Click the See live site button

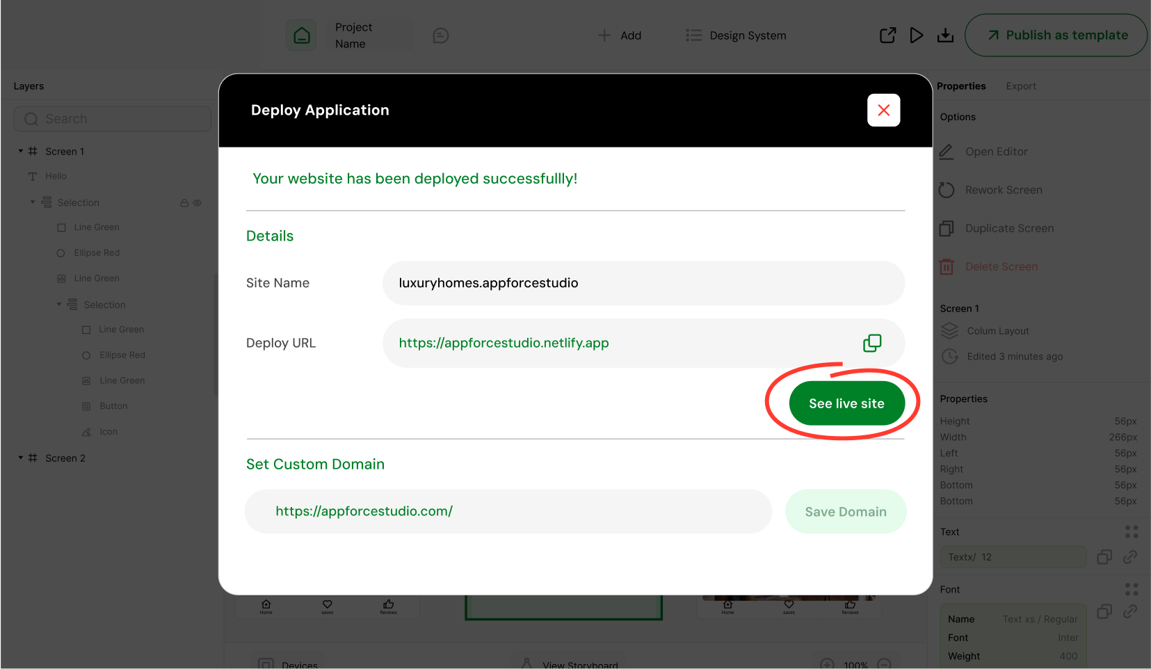[x=846, y=403]
